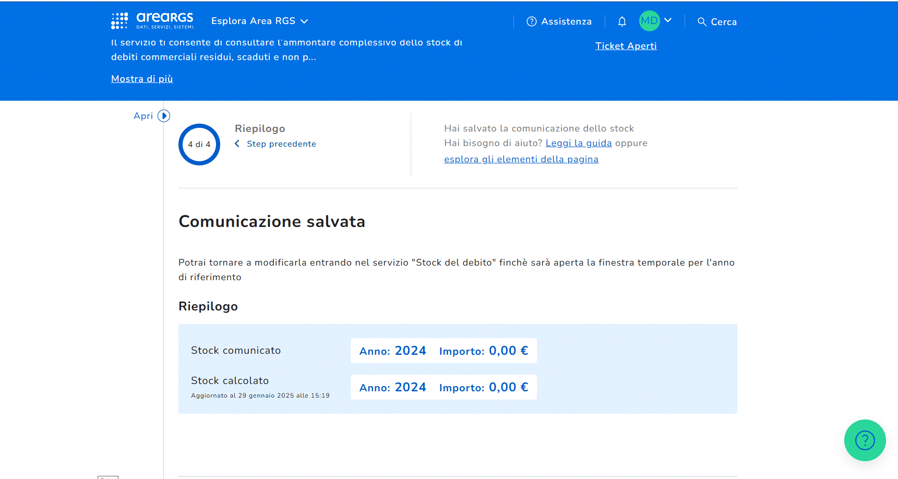Click esplora gli elementi della pagina

point(521,159)
